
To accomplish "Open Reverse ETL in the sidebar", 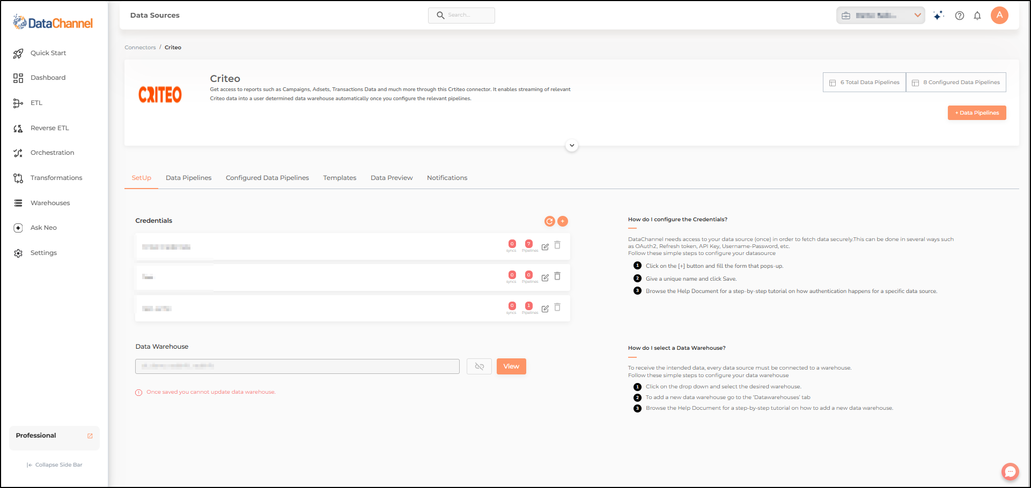I will [49, 128].
